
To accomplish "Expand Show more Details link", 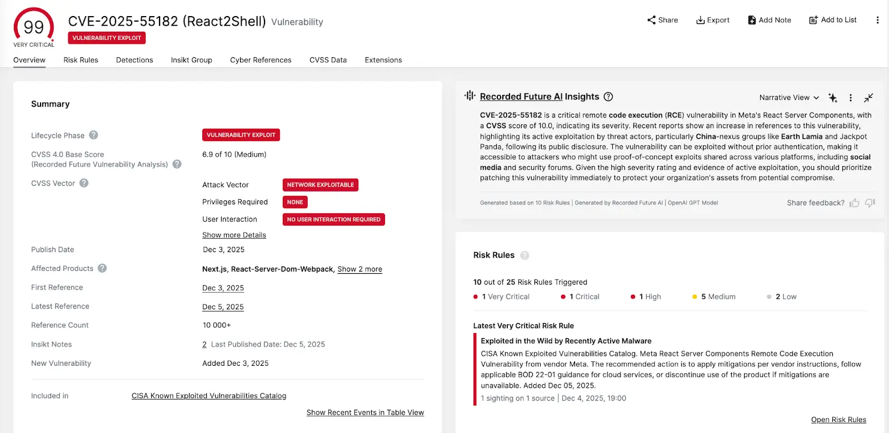I will point(234,235).
